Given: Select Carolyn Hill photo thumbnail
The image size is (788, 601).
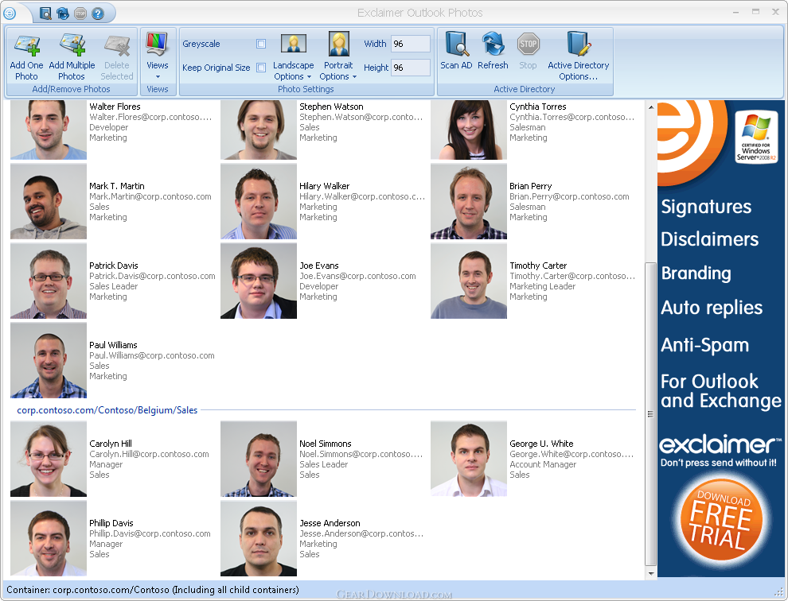Looking at the screenshot, I should (49, 459).
